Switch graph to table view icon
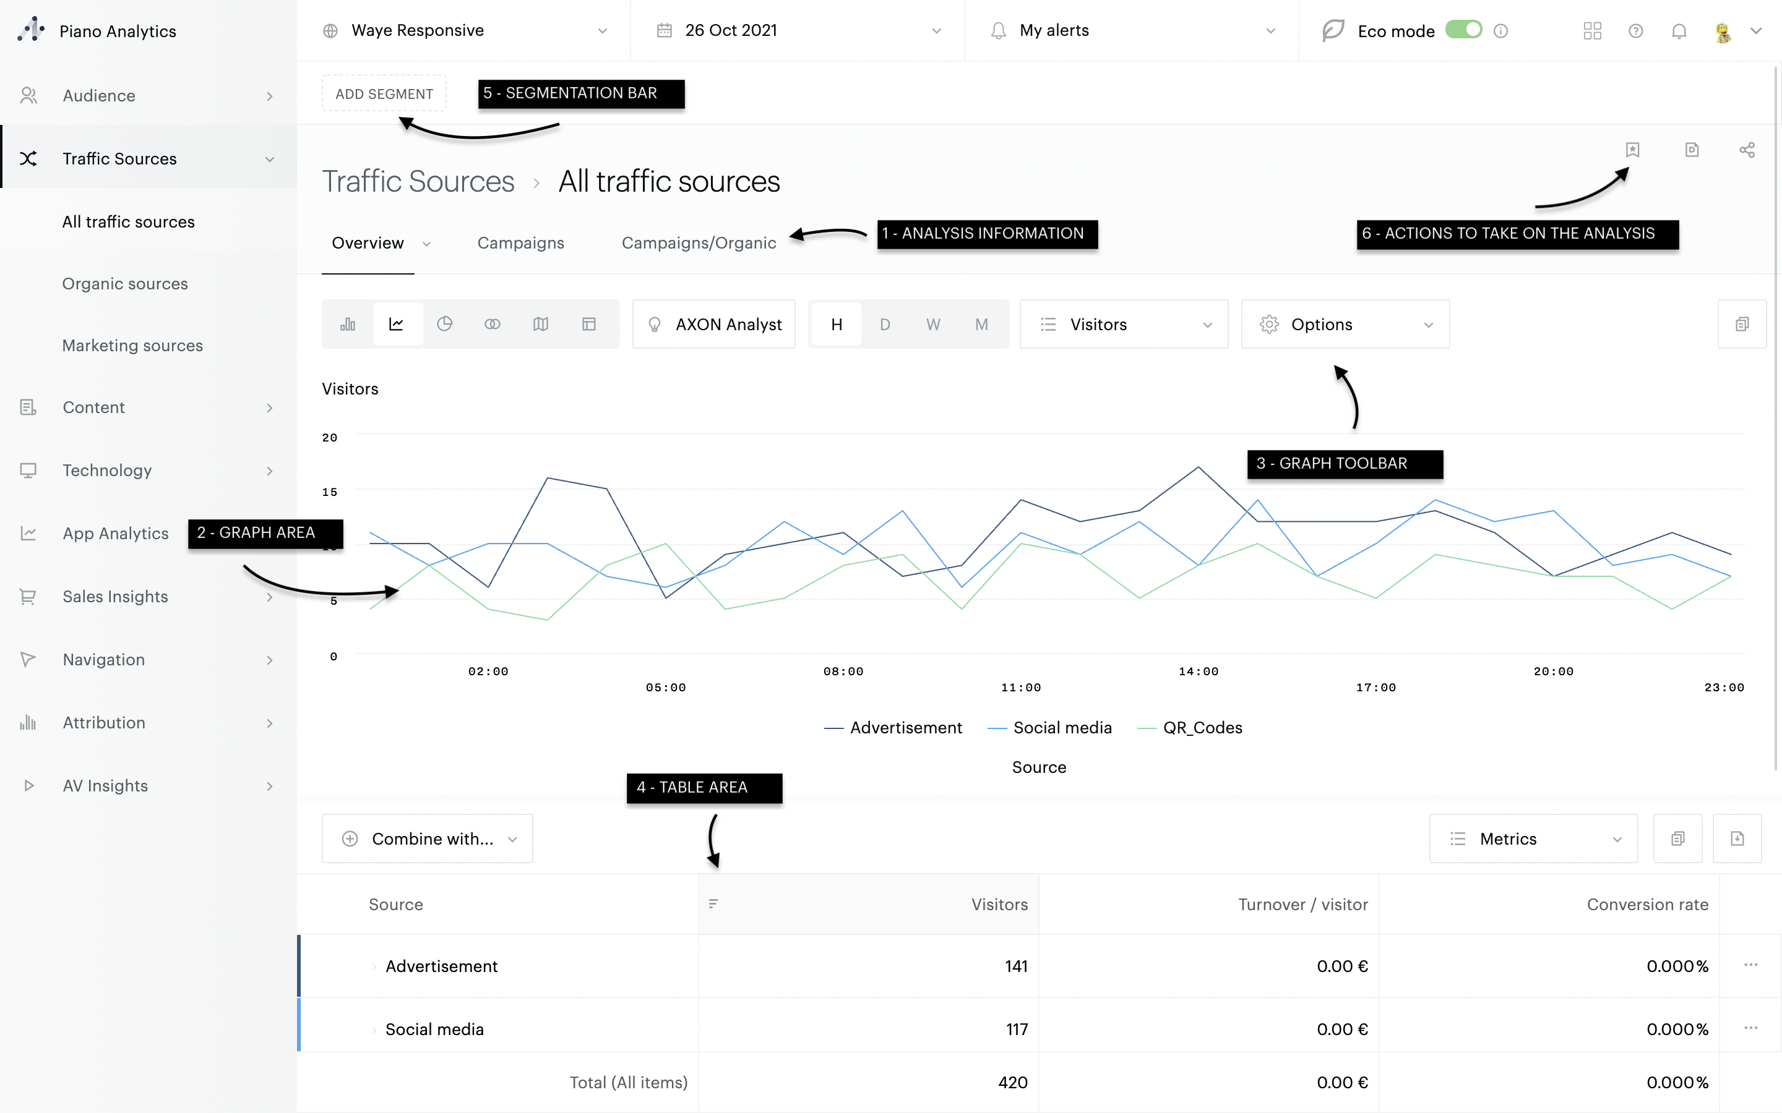Screen dimensions: 1782x1113 point(588,324)
